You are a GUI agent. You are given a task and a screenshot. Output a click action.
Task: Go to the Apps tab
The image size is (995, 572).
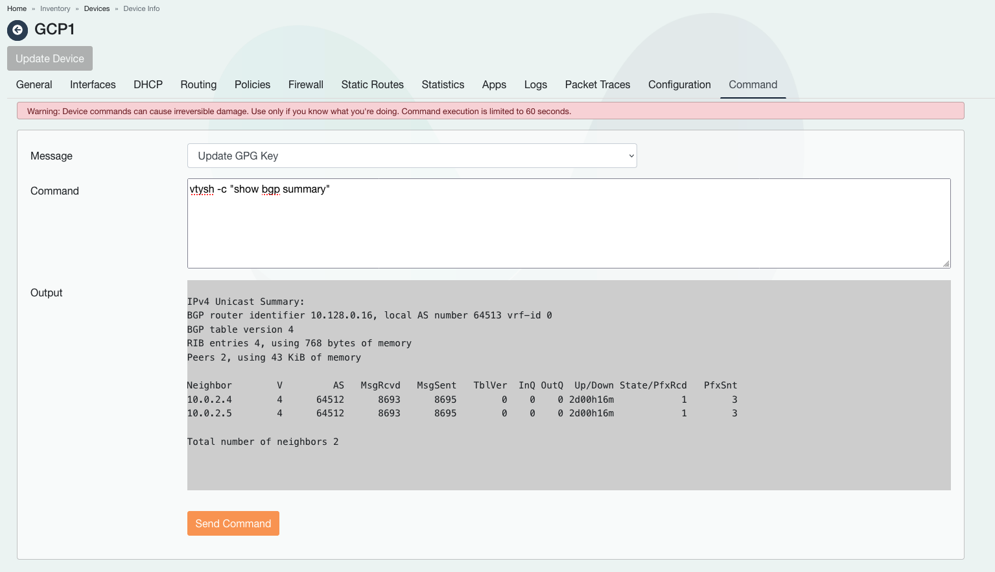click(x=494, y=84)
